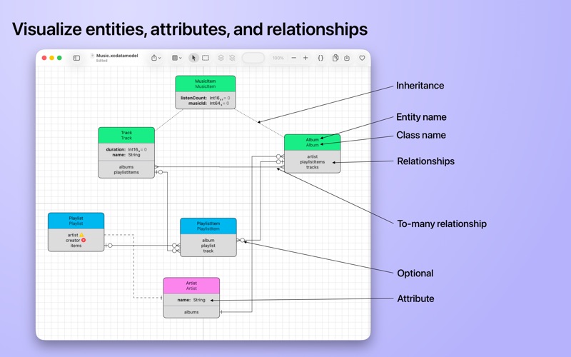The image size is (571, 357).
Task: Click the export tray toolbar icon
Action: click(347, 58)
